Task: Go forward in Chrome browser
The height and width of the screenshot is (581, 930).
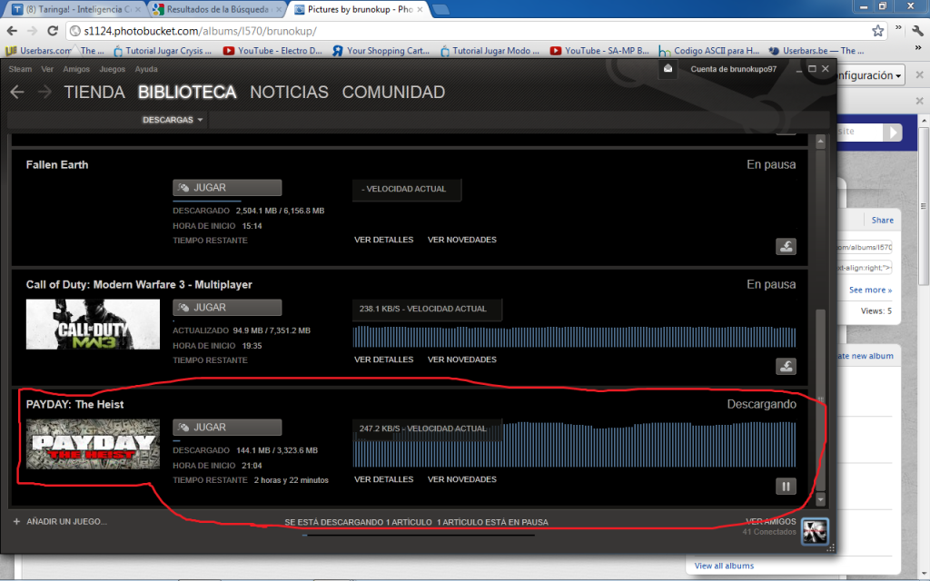Action: tap(32, 31)
